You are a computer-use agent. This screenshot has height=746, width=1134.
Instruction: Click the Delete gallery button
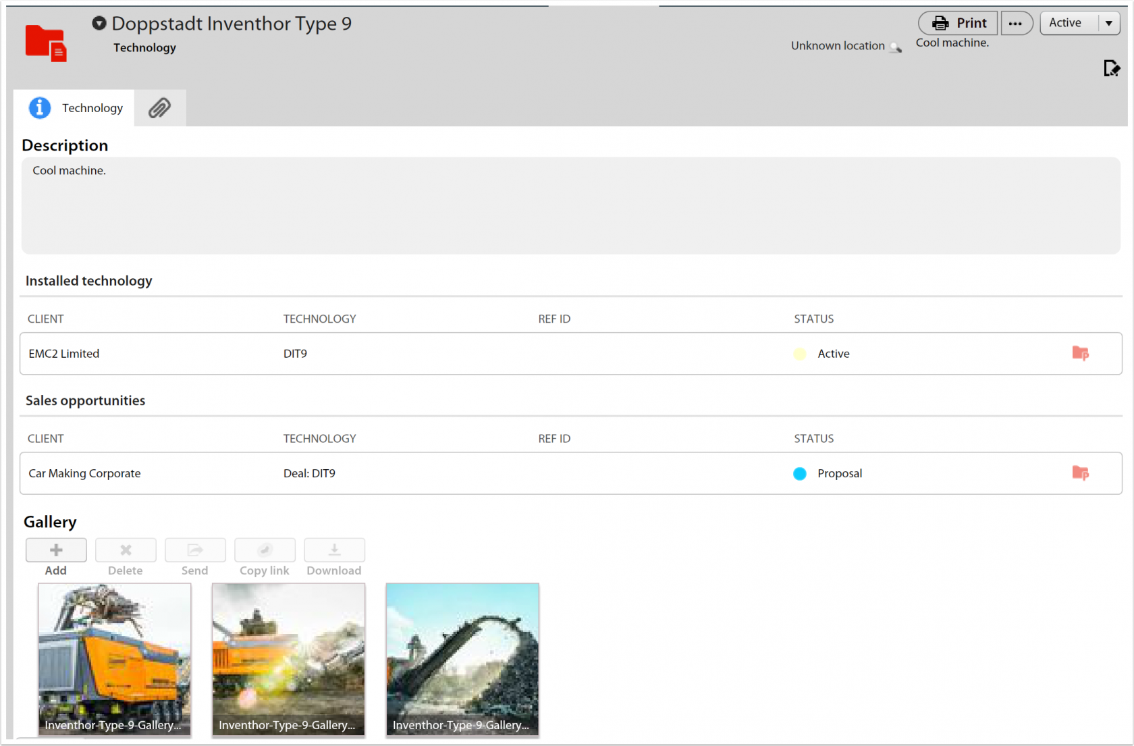click(x=126, y=550)
